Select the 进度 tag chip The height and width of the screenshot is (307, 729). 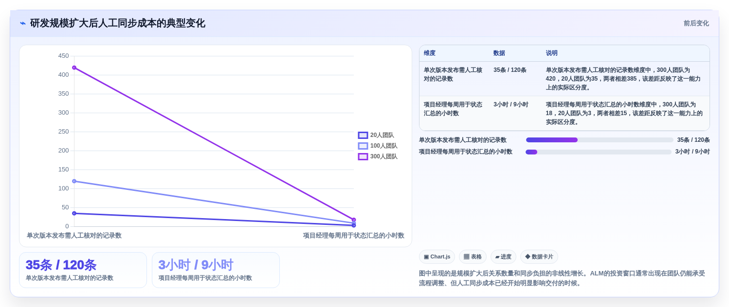click(503, 256)
